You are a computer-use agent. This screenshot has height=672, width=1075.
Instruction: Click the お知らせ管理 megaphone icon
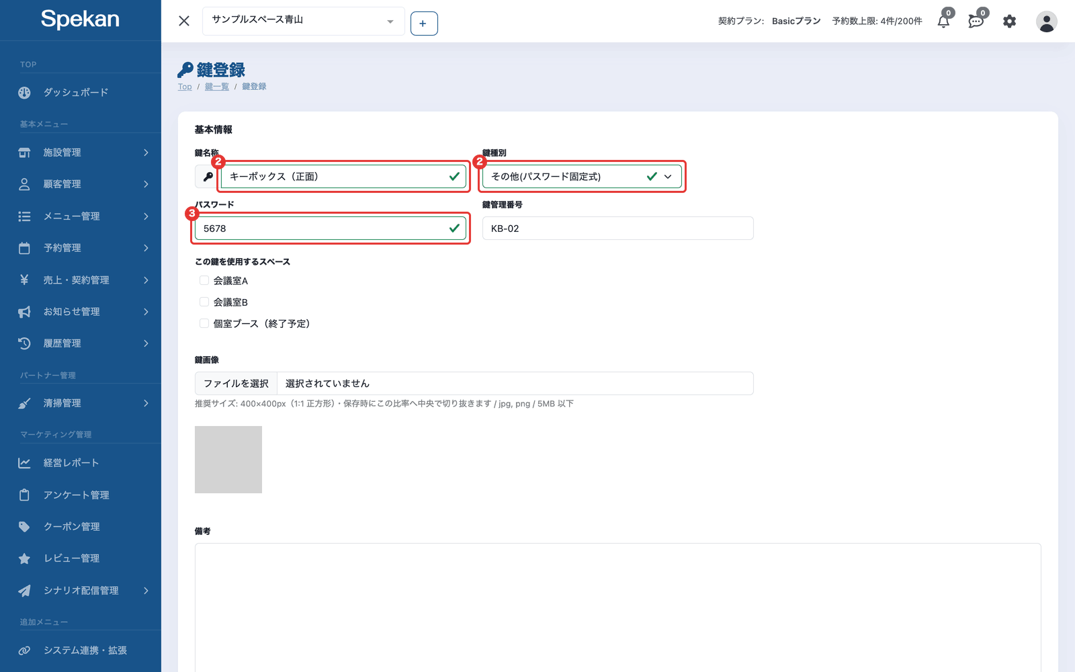(24, 312)
